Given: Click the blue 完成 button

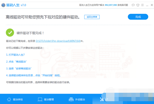Looking at the screenshot, I should pos(138,17).
